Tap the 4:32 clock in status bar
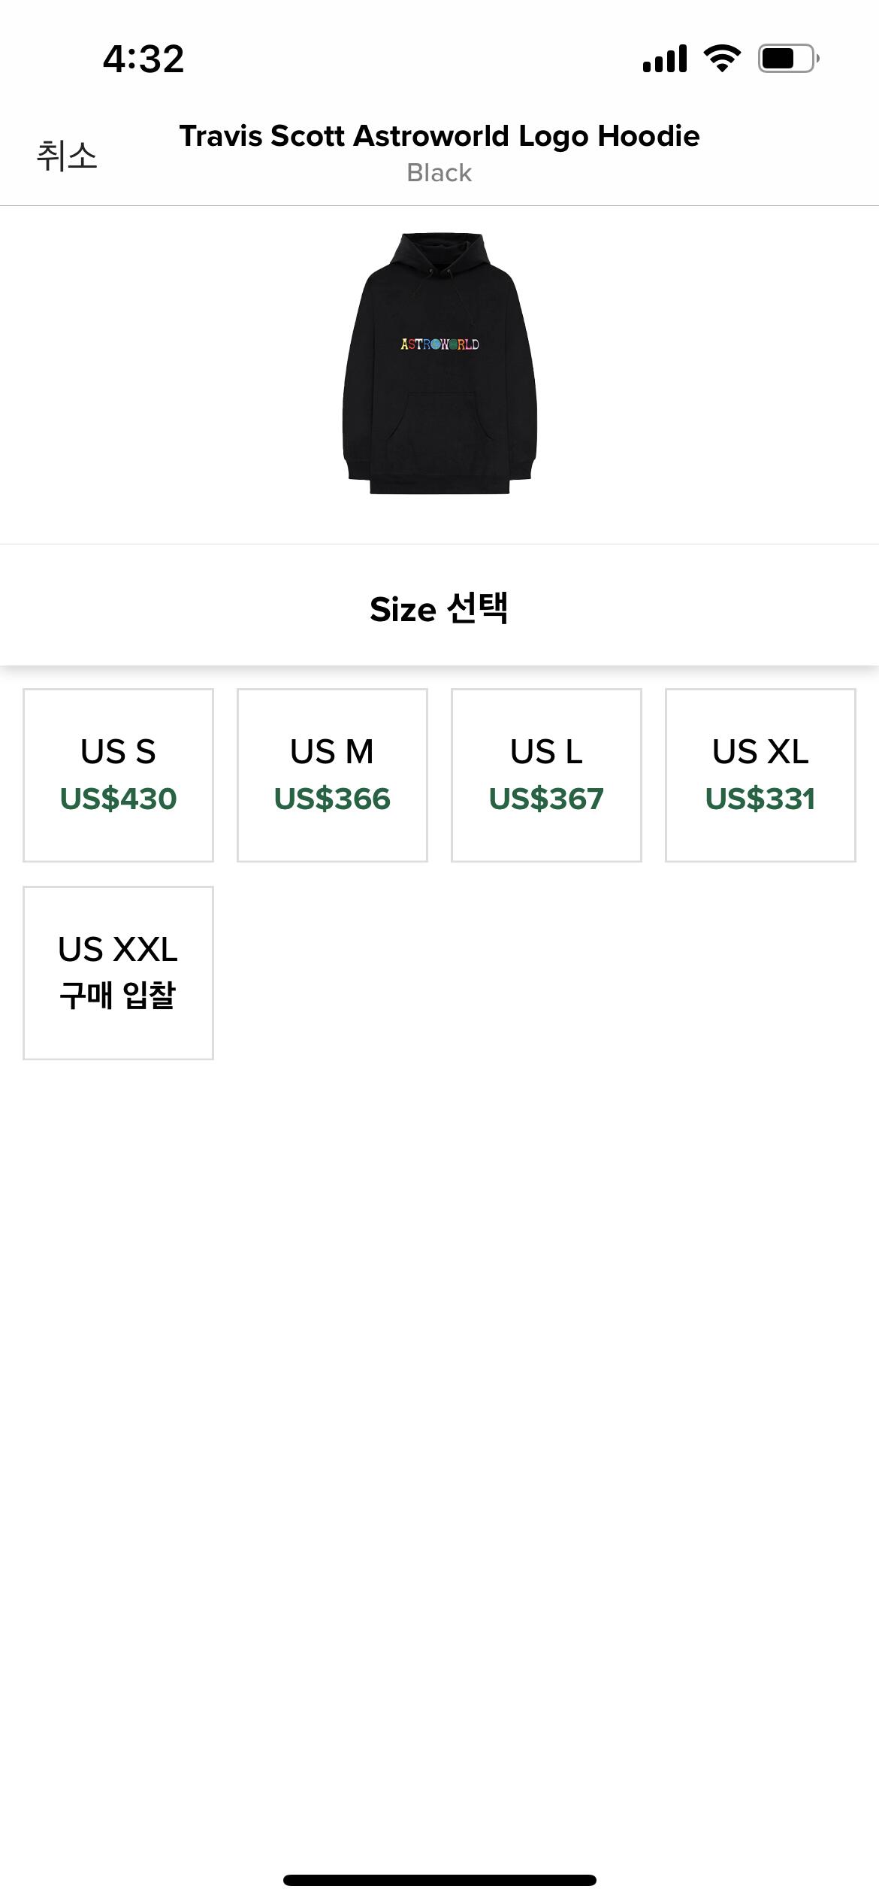Image resolution: width=879 pixels, height=1904 pixels. coord(143,59)
